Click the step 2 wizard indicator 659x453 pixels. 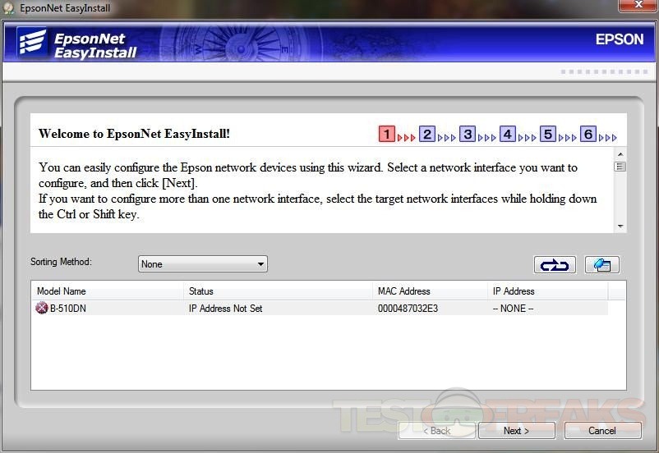coord(426,135)
